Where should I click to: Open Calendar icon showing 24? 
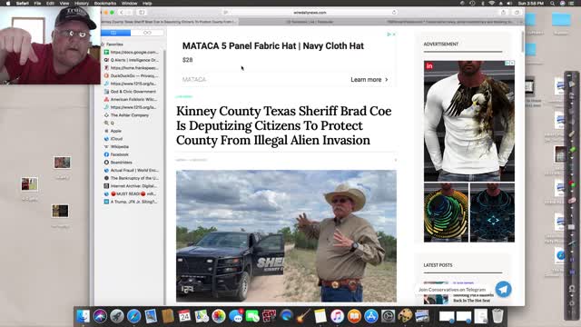coord(184,316)
